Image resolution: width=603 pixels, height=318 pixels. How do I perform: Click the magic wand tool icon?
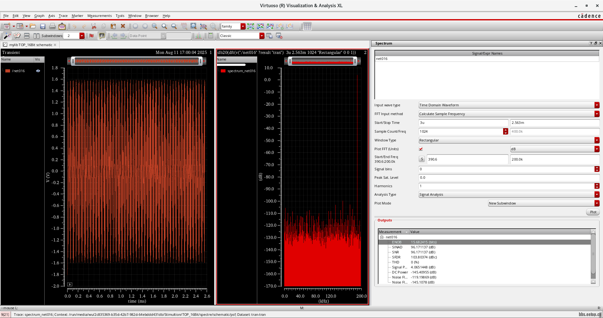(7, 36)
